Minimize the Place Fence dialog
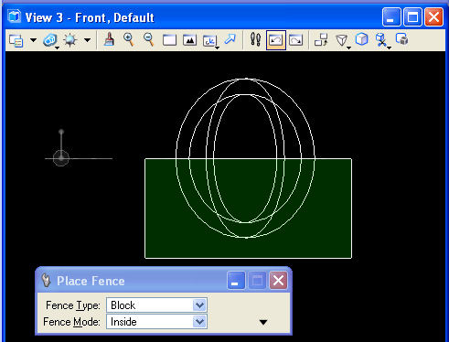449x342 pixels. (x=236, y=281)
